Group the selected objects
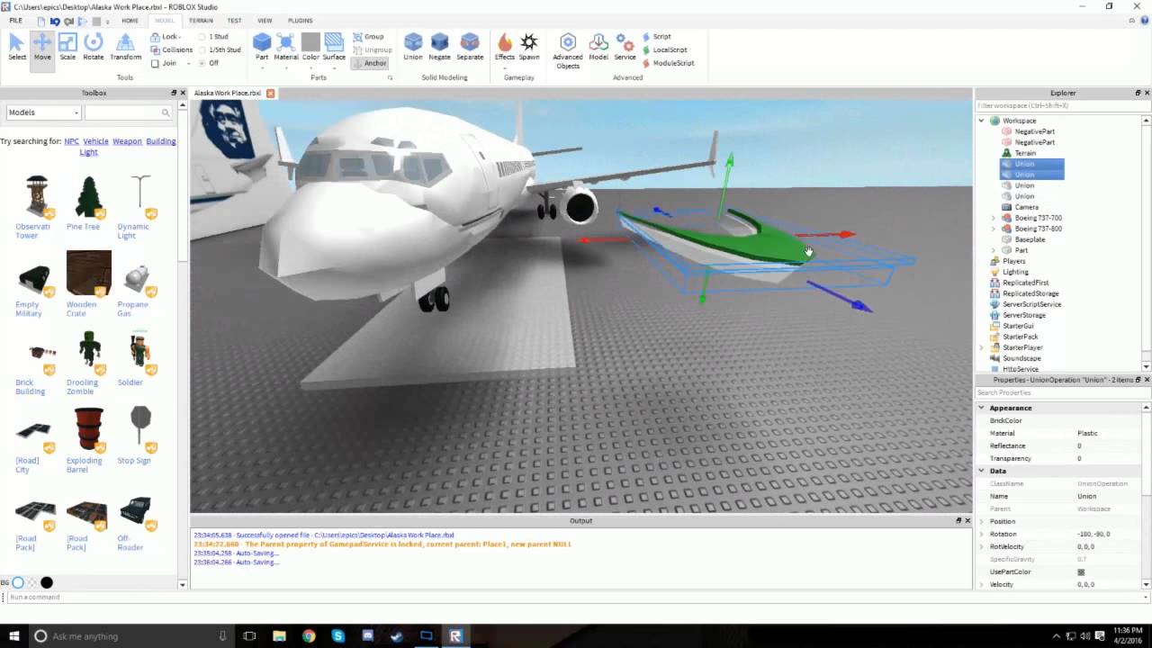This screenshot has height=648, width=1152. [x=369, y=37]
